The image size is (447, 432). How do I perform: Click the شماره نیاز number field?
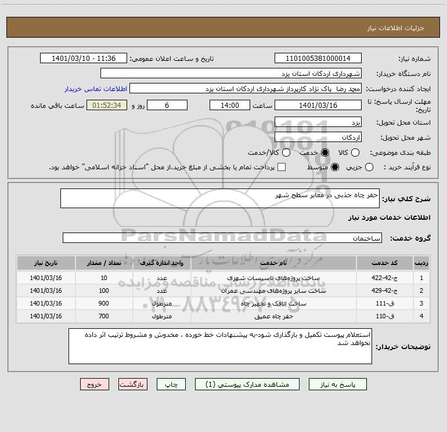pyautogui.click(x=318, y=58)
